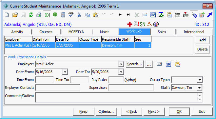The image size is (216, 119).
Task: Click the employer Search... button
Action: click(135, 64)
